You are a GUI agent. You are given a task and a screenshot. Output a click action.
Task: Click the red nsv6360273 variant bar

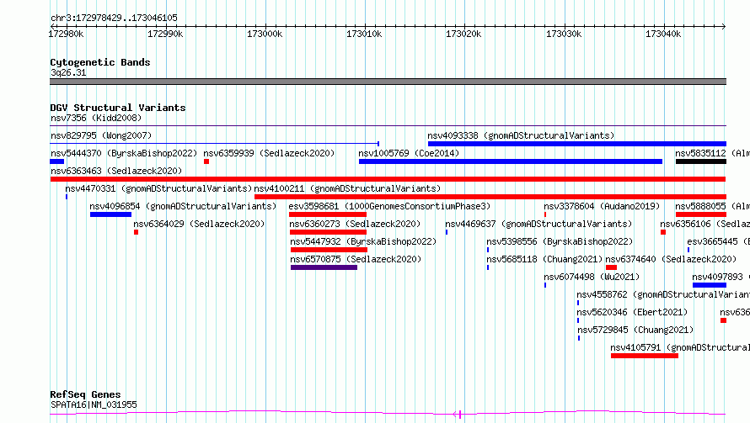328,232
